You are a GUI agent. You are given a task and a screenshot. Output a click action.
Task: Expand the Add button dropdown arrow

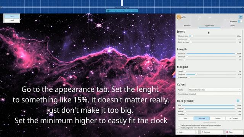coord(197,132)
